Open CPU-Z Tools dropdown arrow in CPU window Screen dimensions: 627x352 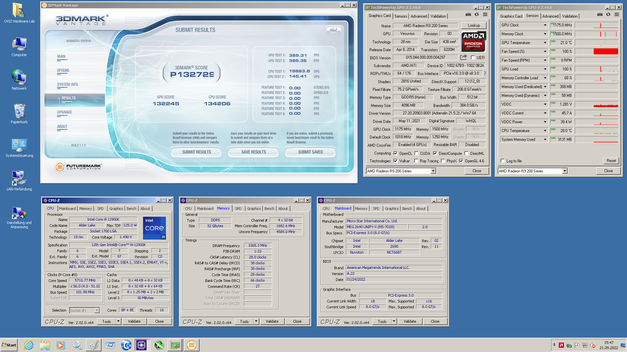pos(118,322)
